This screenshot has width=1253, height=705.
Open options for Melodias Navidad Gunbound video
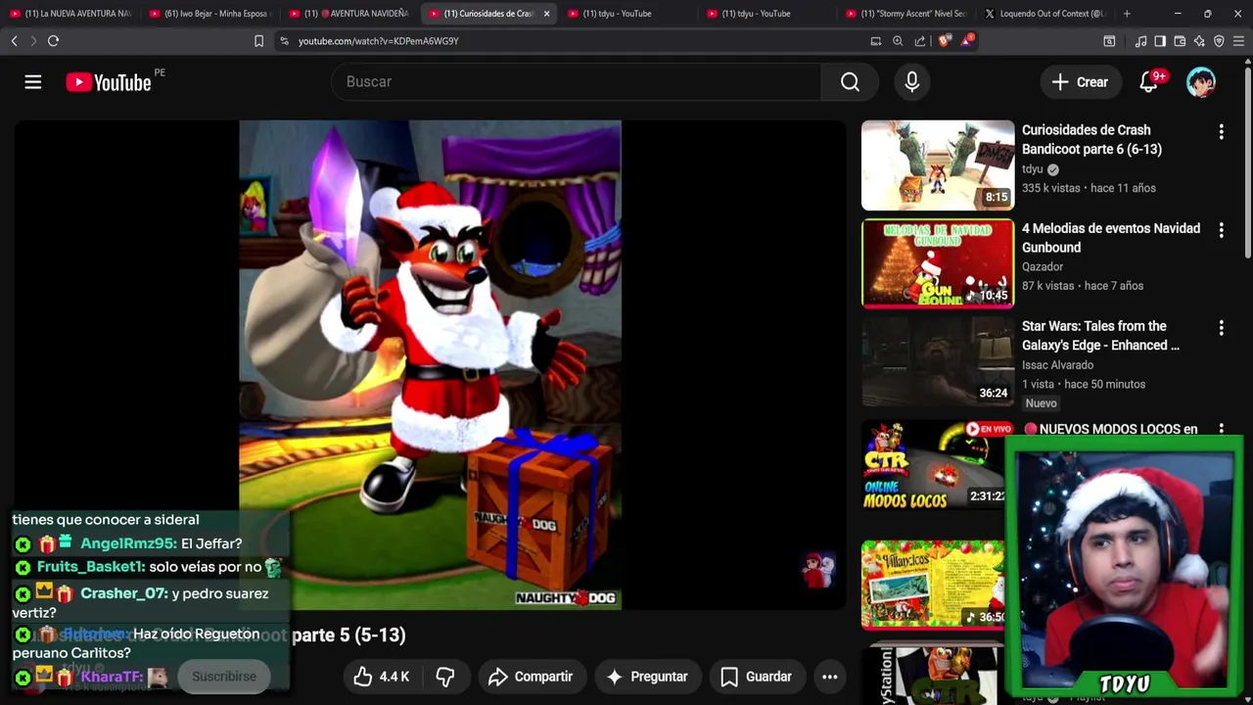[x=1221, y=230]
